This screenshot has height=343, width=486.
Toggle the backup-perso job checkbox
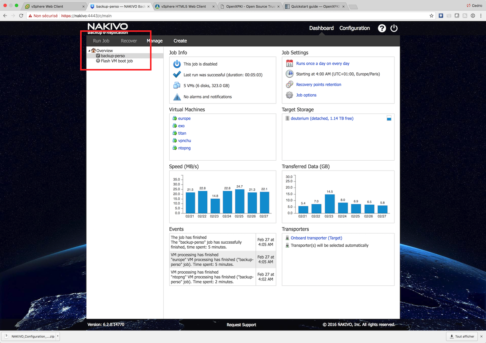98,56
